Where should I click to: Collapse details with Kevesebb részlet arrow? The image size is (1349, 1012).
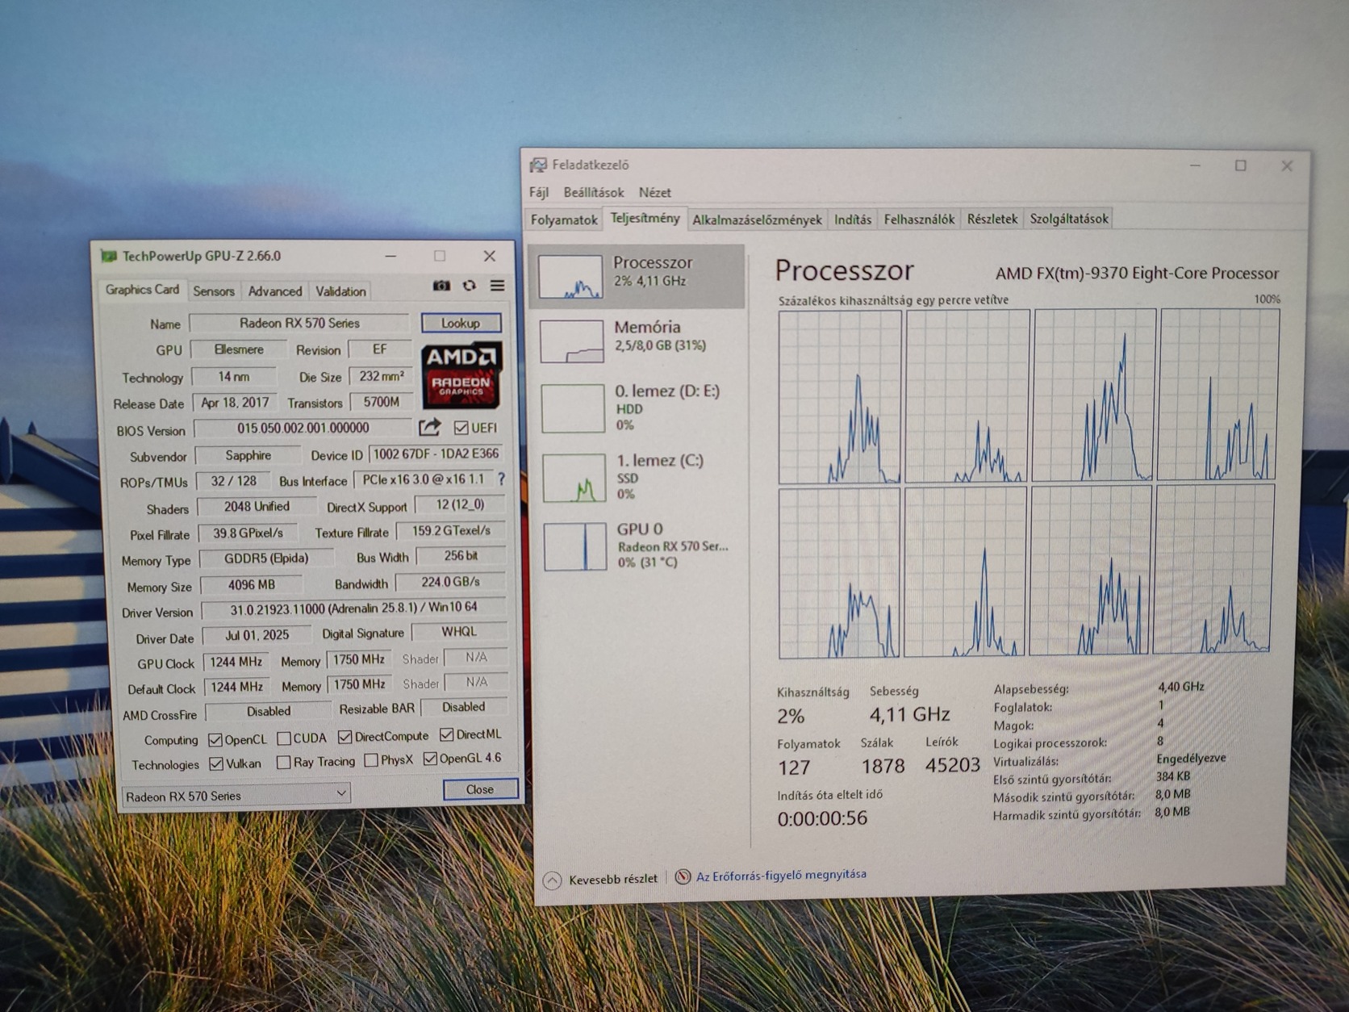tap(552, 880)
